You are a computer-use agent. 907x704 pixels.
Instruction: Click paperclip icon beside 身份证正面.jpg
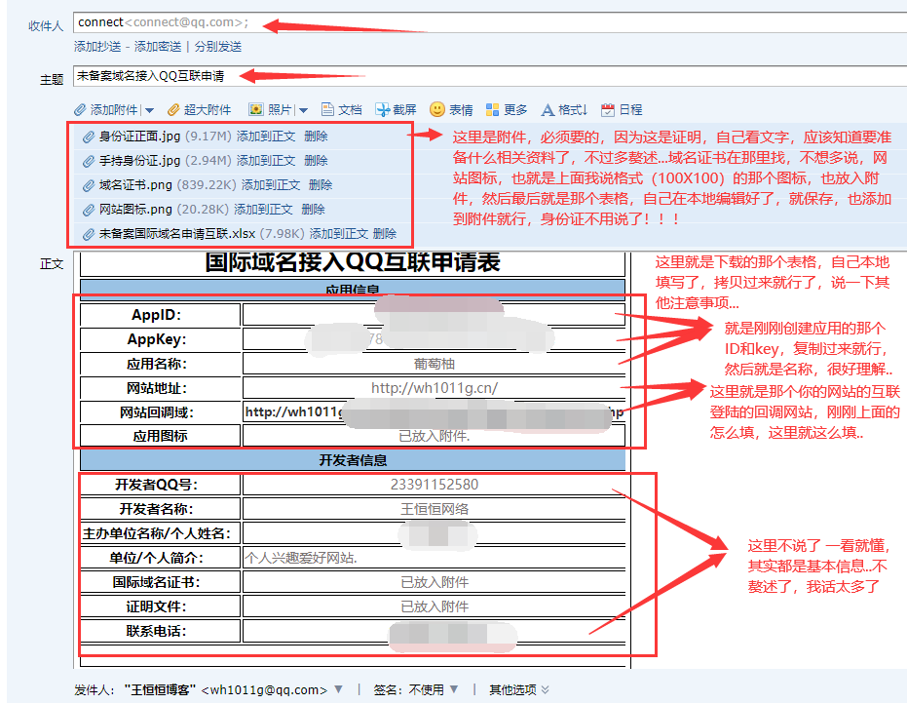click(x=88, y=137)
